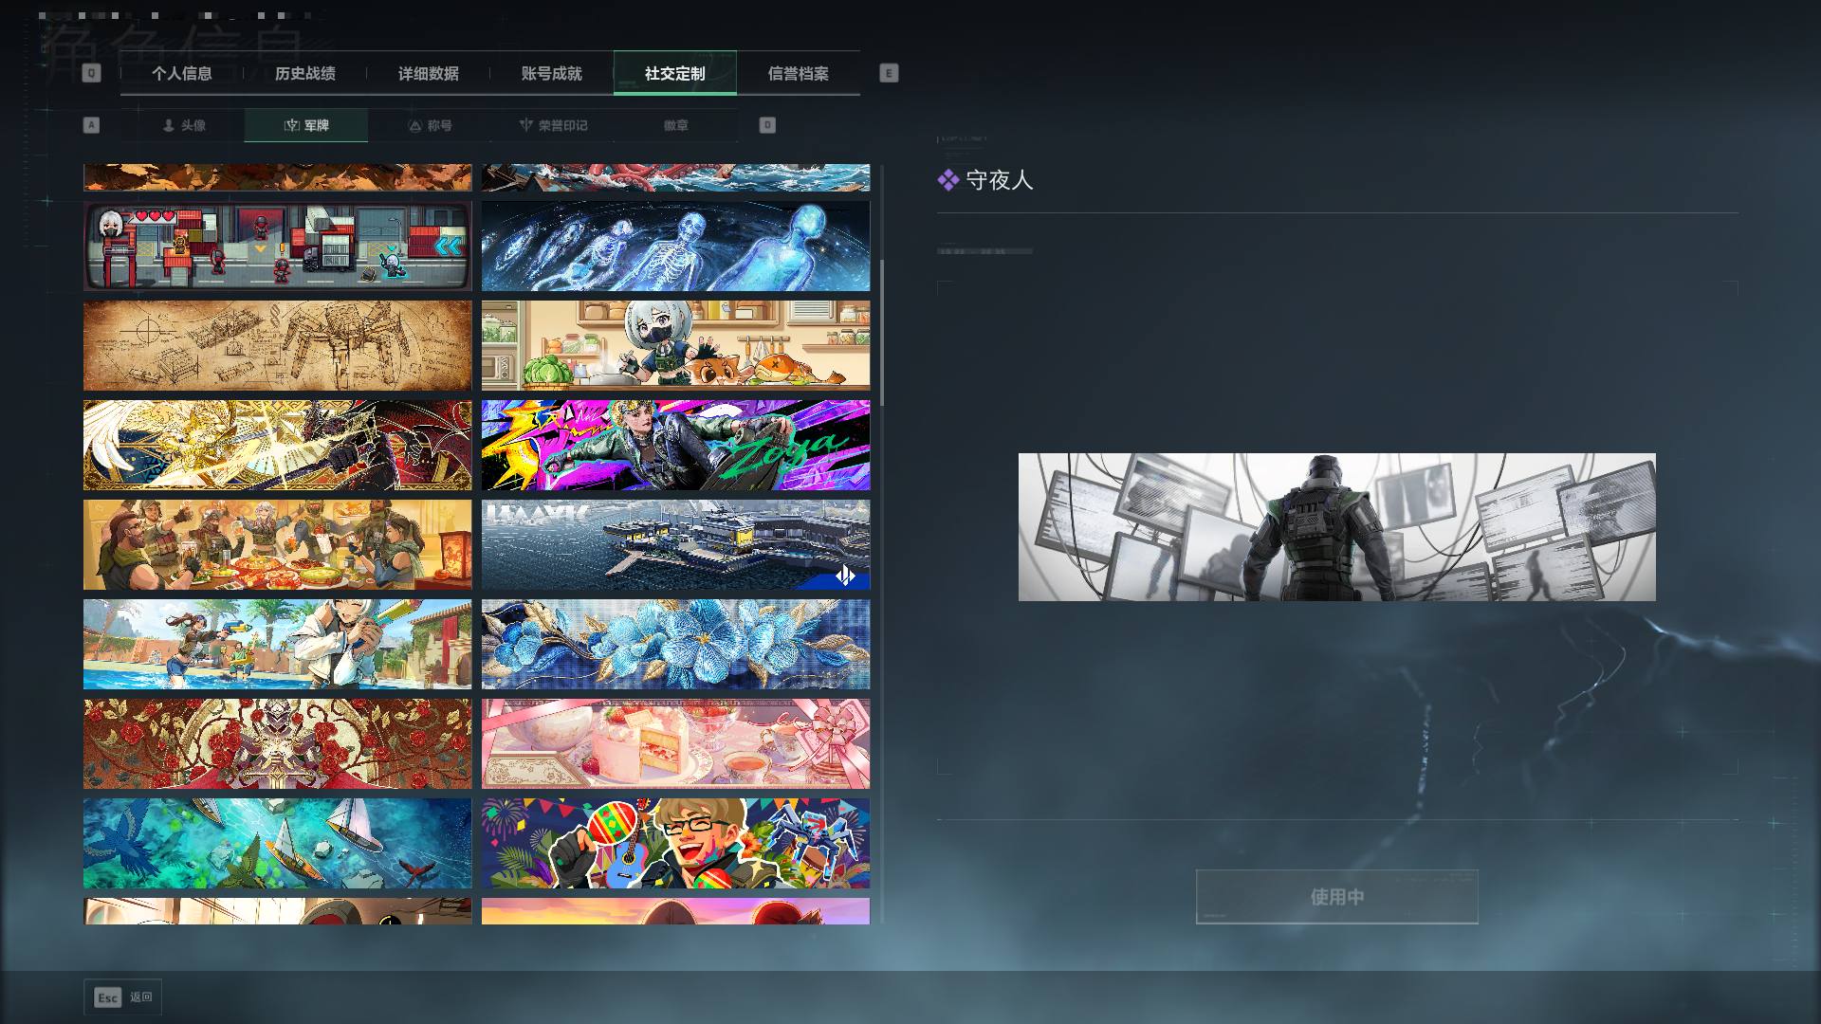Click the D key sub-tab icon
The image size is (1821, 1024).
pos(767,125)
